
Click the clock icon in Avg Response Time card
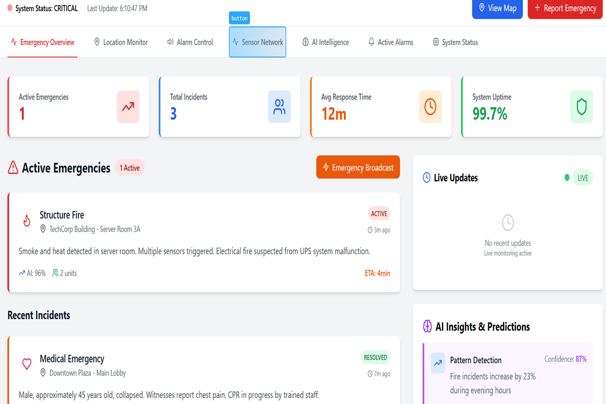(430, 107)
